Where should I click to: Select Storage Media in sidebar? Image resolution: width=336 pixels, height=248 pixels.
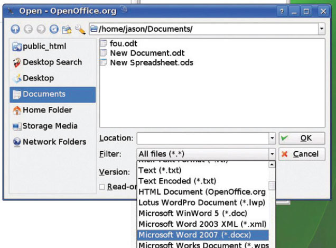point(49,126)
